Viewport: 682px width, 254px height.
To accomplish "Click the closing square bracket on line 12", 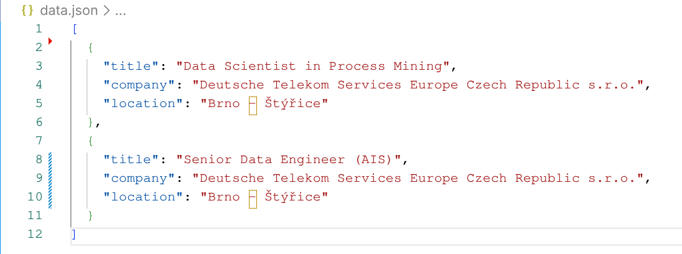I will (75, 234).
